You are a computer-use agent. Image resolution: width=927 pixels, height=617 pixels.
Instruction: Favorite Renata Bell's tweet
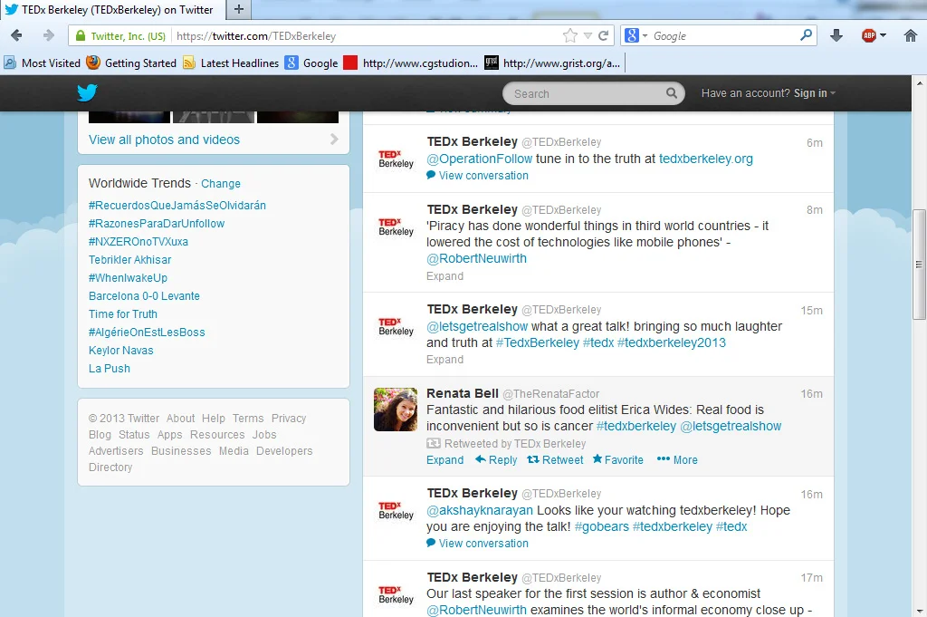point(617,459)
